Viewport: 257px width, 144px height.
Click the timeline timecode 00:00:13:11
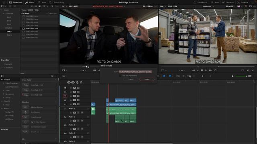pyautogui.click(x=75, y=82)
